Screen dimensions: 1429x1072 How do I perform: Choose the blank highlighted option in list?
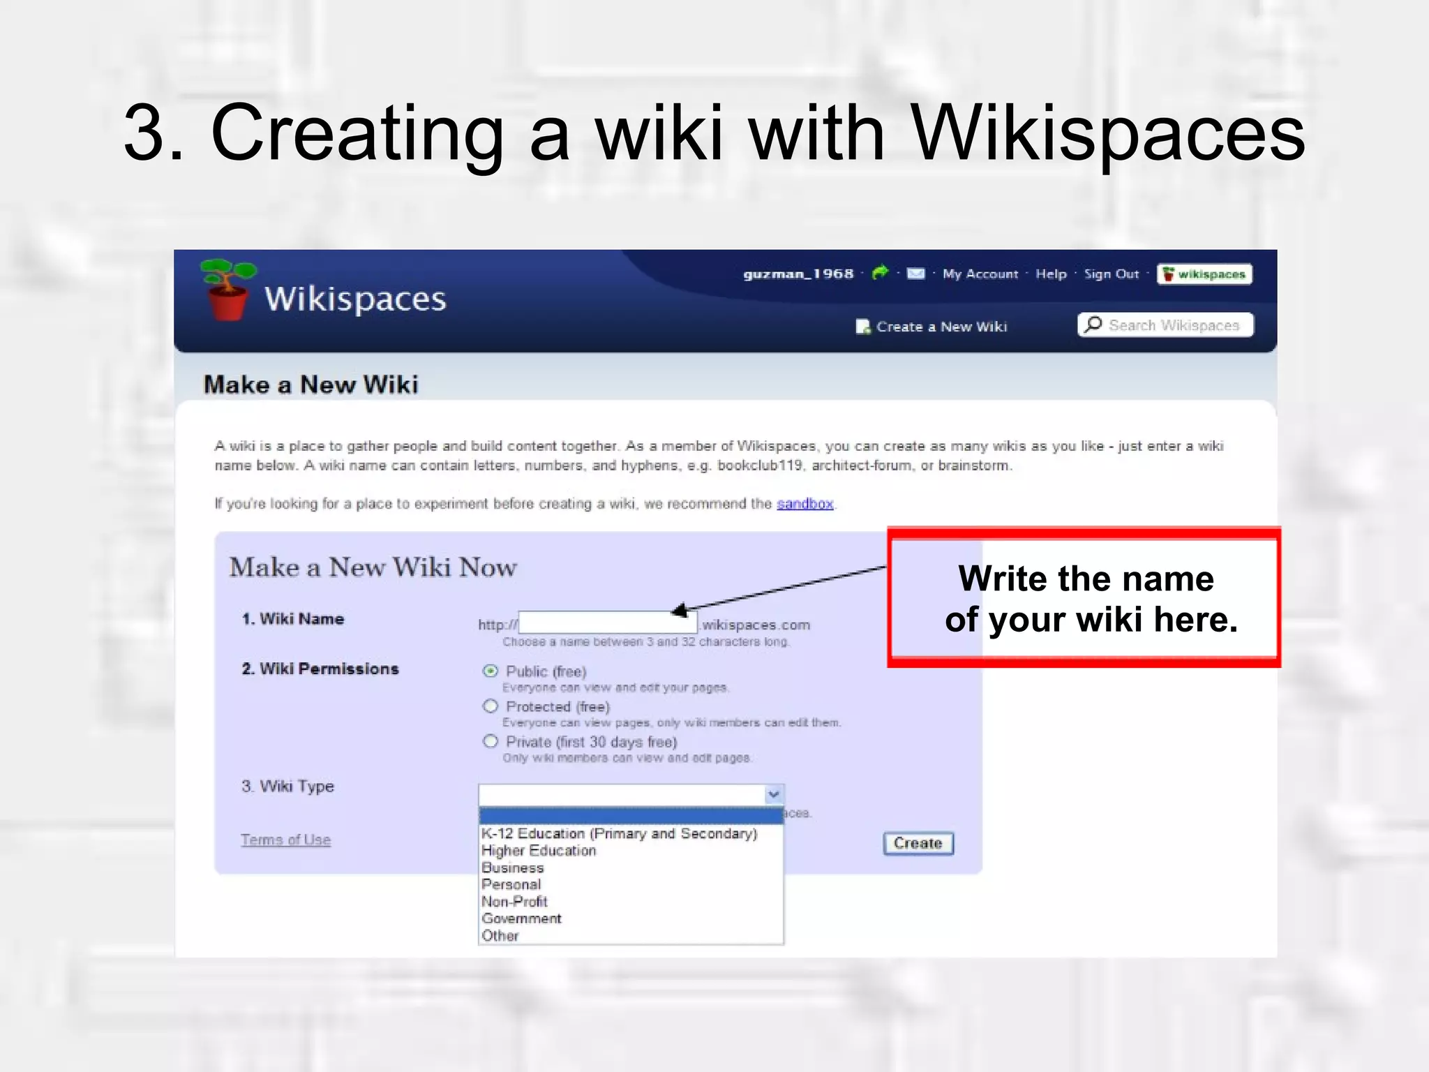click(631, 816)
